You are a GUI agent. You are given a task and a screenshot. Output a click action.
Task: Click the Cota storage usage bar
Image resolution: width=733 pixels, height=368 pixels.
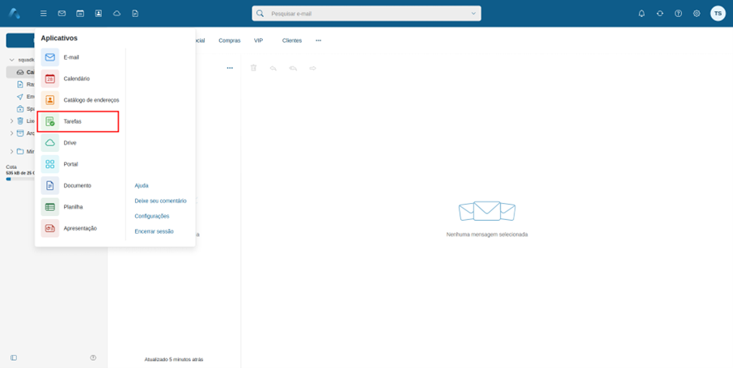click(20, 179)
